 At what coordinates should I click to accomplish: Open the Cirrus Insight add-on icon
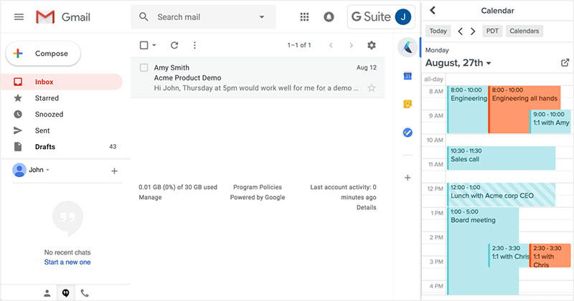[x=408, y=47]
